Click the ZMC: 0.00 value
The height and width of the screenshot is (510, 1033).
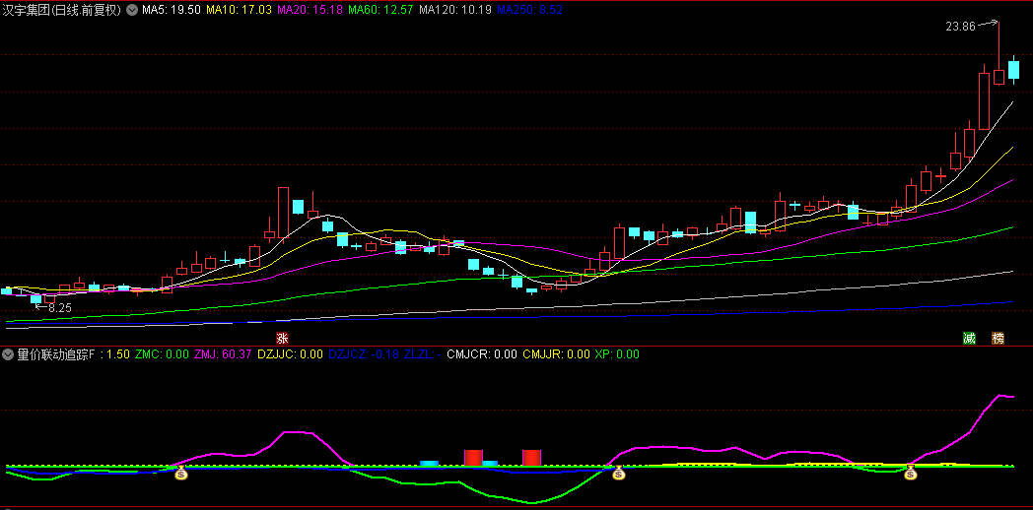162,354
